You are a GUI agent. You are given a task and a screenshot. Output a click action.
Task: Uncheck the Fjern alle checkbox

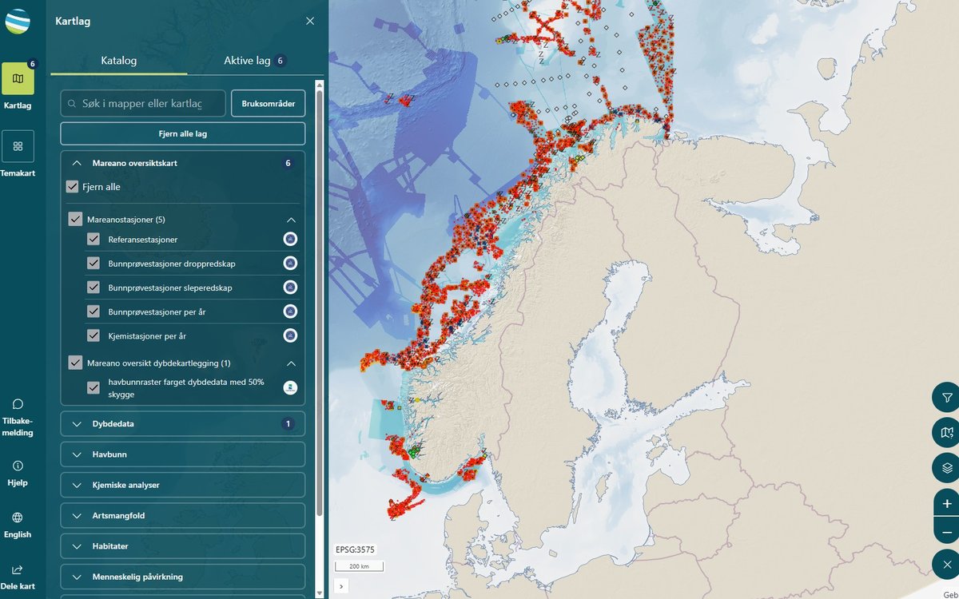pos(73,187)
